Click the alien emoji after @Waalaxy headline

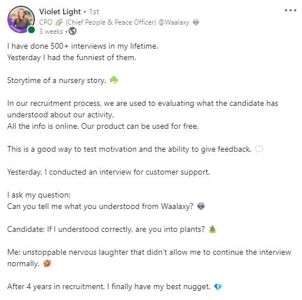click(196, 22)
